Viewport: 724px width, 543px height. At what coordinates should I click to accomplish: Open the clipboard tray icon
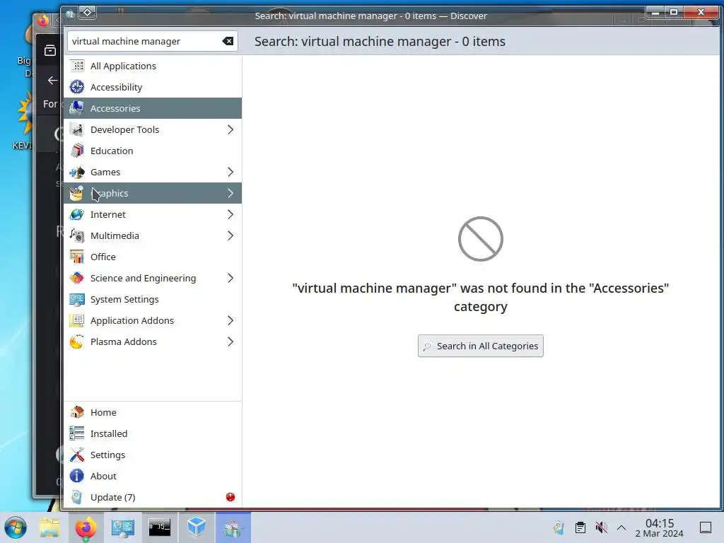[580, 527]
